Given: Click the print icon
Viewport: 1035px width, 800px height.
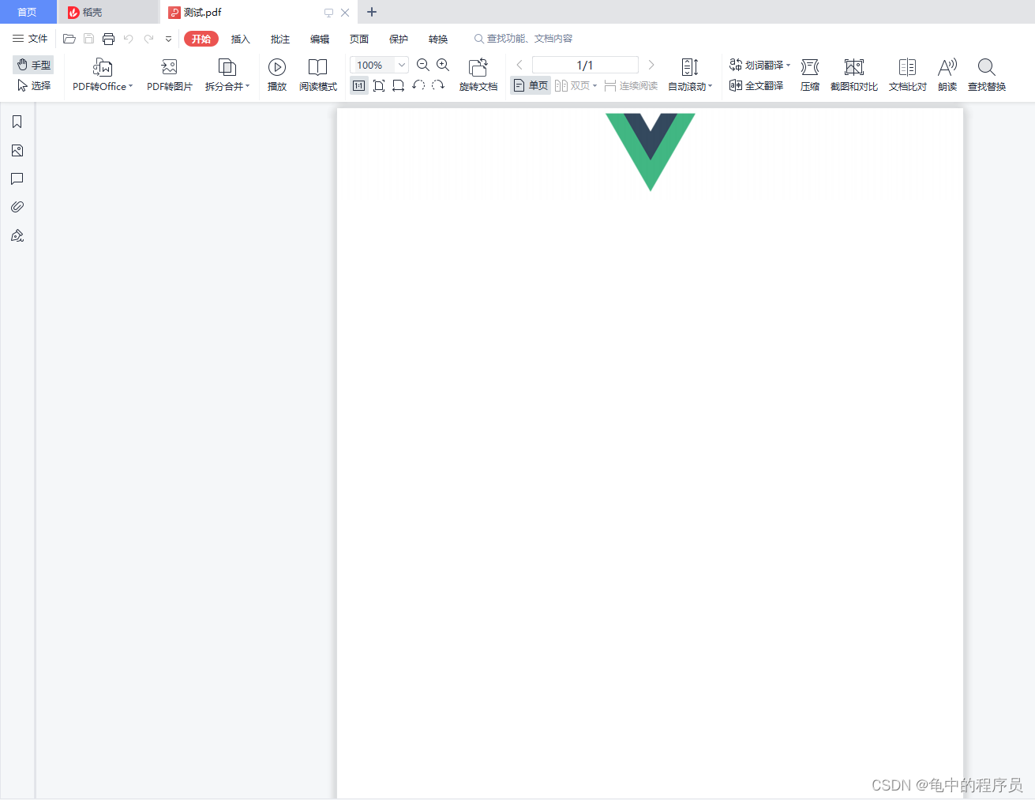Looking at the screenshot, I should [109, 39].
